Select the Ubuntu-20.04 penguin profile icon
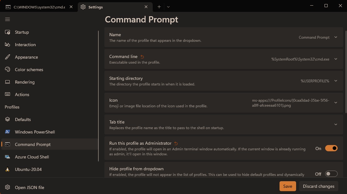 pos(7,169)
